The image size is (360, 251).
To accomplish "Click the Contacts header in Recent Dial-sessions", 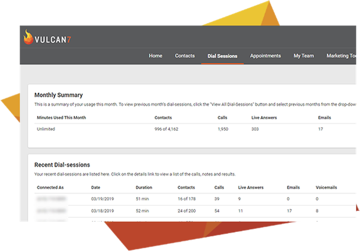I will 186,188.
